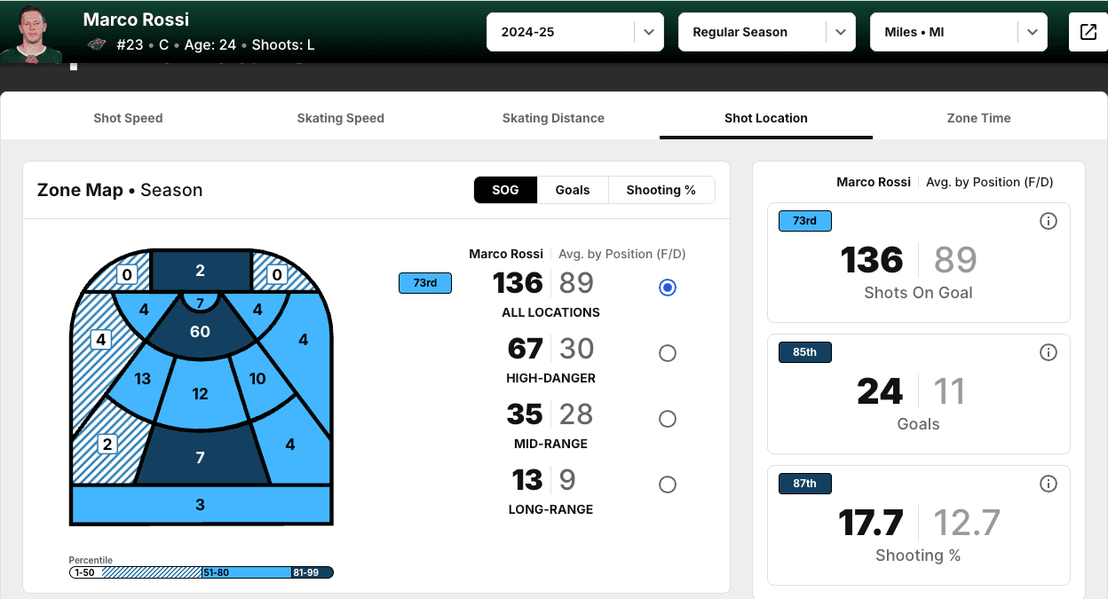Select the All Locations radio button
Viewport: 1108px width, 599px height.
[x=668, y=288]
